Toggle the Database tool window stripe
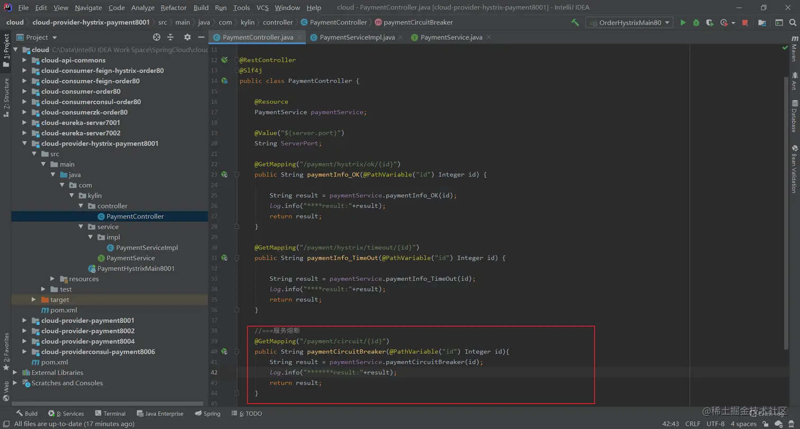The width and height of the screenshot is (800, 429). click(794, 116)
